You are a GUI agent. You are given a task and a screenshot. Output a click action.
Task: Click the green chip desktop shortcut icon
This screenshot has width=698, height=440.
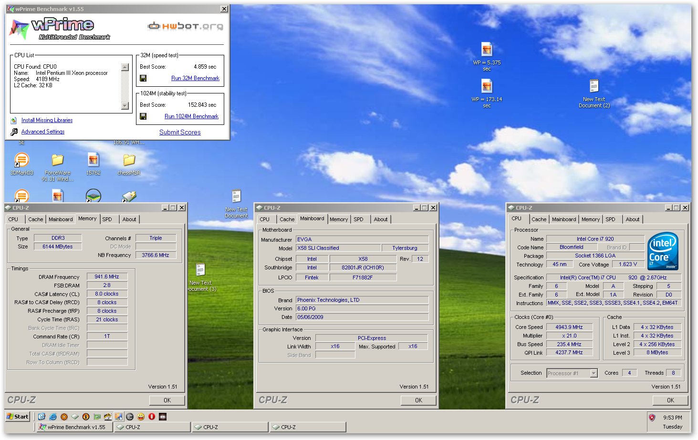point(93,196)
